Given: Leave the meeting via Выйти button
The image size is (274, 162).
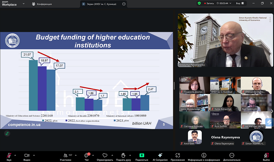Looking at the screenshot, I should coord(266,156).
